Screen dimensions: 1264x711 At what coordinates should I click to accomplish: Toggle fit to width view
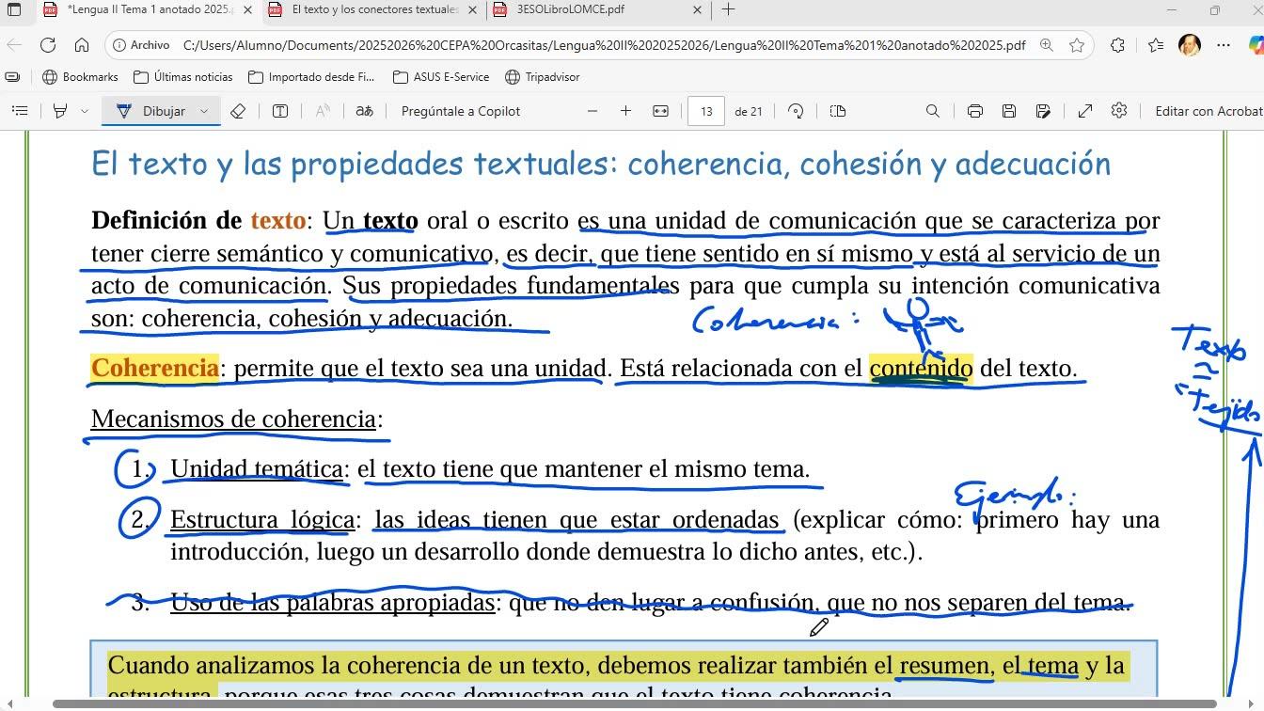[x=661, y=111]
